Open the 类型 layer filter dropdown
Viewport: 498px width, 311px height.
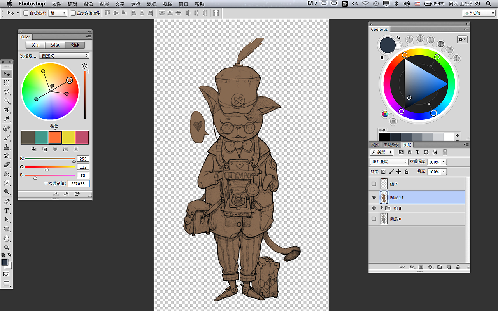pos(382,152)
